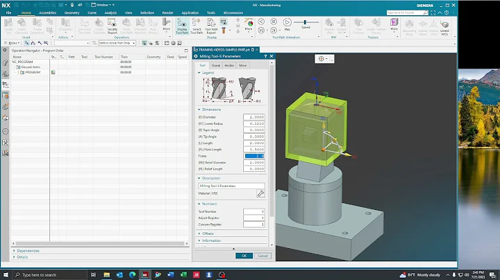Viewport: 500px width, 280px height.
Task: Open the Within Work Part Only dropdown
Action: click(x=117, y=43)
